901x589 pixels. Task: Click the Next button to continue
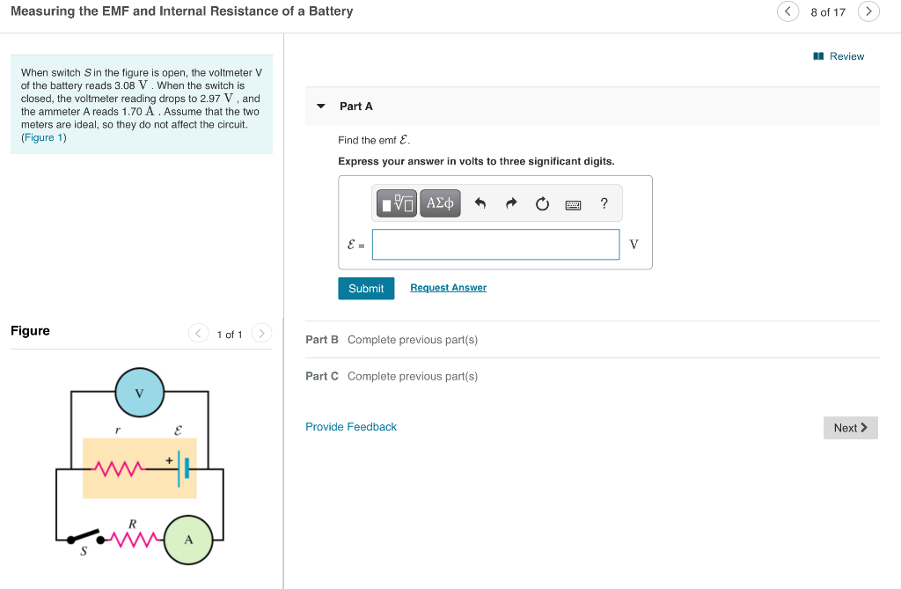[850, 427]
